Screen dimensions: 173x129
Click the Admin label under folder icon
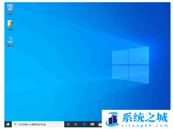pyautogui.click(x=10, y=29)
